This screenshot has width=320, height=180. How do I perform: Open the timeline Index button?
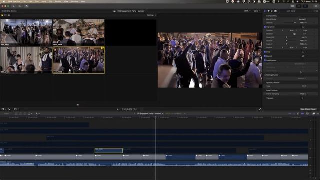pyautogui.click(x=6, y=114)
